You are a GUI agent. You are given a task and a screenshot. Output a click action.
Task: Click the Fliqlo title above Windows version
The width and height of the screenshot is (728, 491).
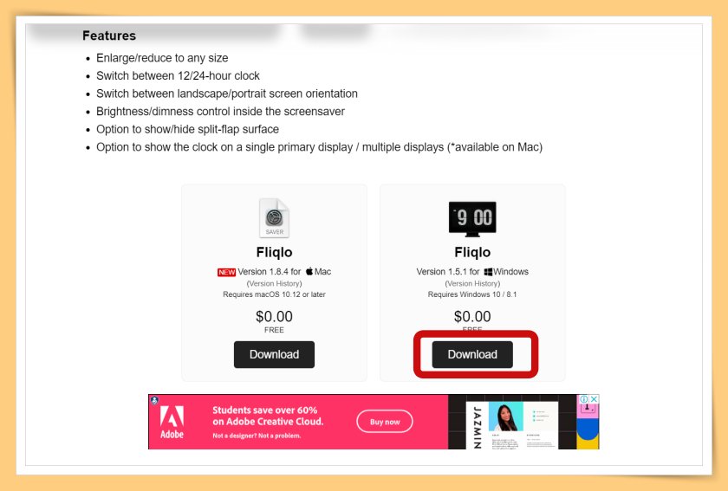pyautogui.click(x=472, y=252)
